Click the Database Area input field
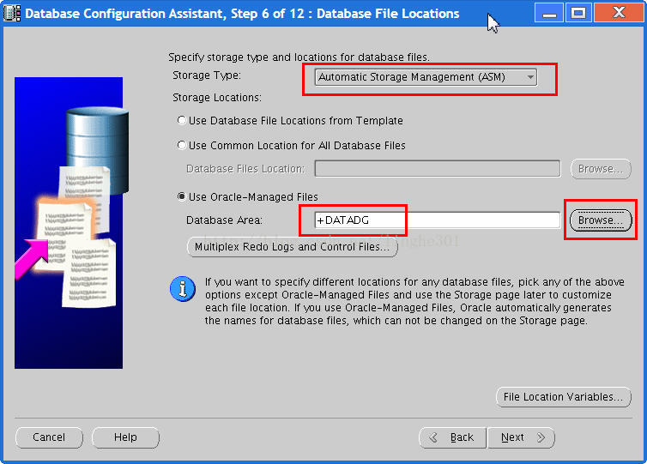Viewport: 647px width, 464px height. [x=438, y=220]
